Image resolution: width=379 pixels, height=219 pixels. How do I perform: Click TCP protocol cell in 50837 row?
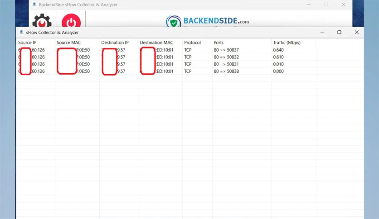coord(188,50)
